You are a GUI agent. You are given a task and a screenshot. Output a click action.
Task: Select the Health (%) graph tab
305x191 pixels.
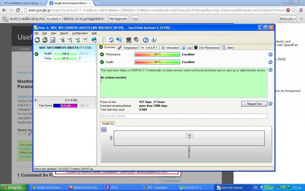[108, 124]
